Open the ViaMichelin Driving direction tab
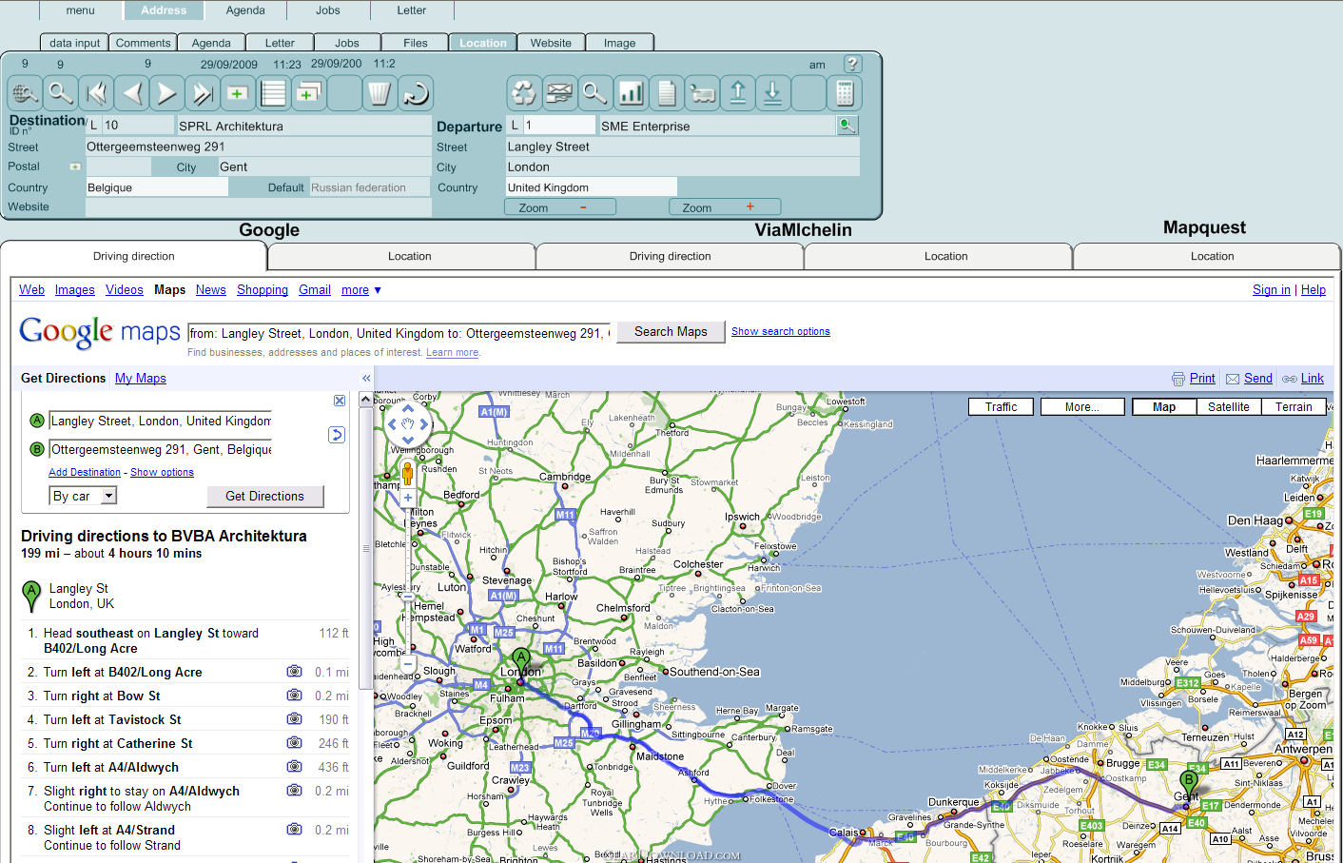 (670, 256)
